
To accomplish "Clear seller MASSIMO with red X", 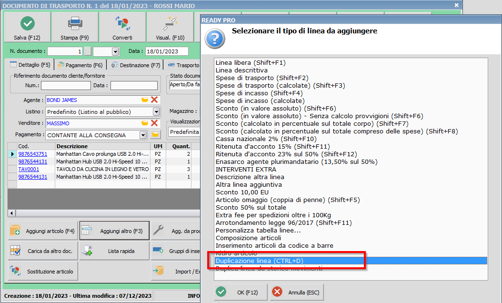I will pos(154,123).
